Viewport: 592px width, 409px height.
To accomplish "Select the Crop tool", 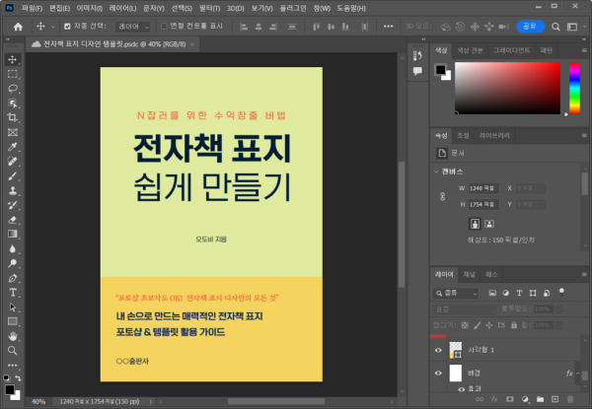I will click(x=13, y=117).
